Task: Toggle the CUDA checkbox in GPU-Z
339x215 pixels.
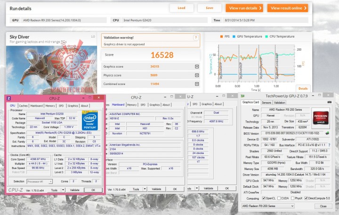Action: (279, 198)
